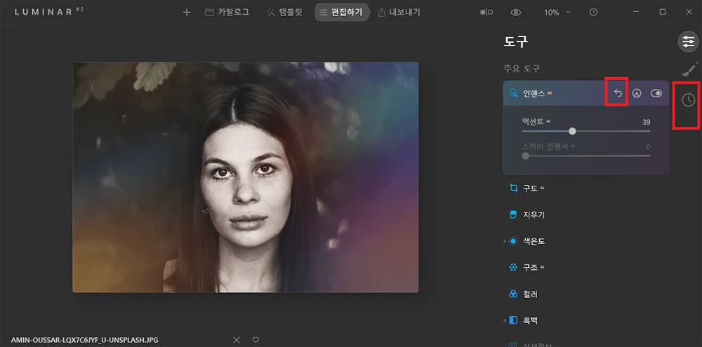Toggle the before/after compare view
The width and height of the screenshot is (702, 347).
click(x=486, y=13)
